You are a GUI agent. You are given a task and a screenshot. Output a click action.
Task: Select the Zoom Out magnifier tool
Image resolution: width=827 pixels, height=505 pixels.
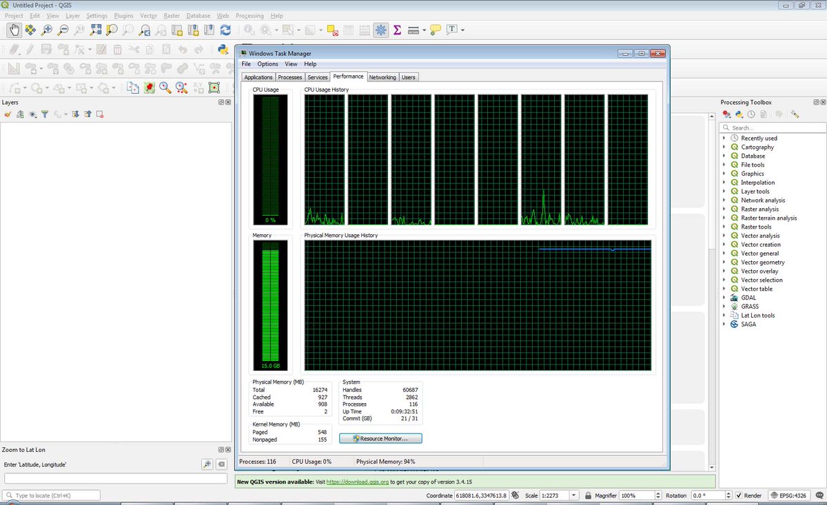point(63,30)
